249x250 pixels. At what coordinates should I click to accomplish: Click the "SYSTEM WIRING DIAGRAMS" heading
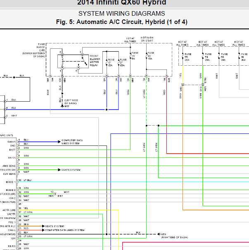tap(121, 14)
